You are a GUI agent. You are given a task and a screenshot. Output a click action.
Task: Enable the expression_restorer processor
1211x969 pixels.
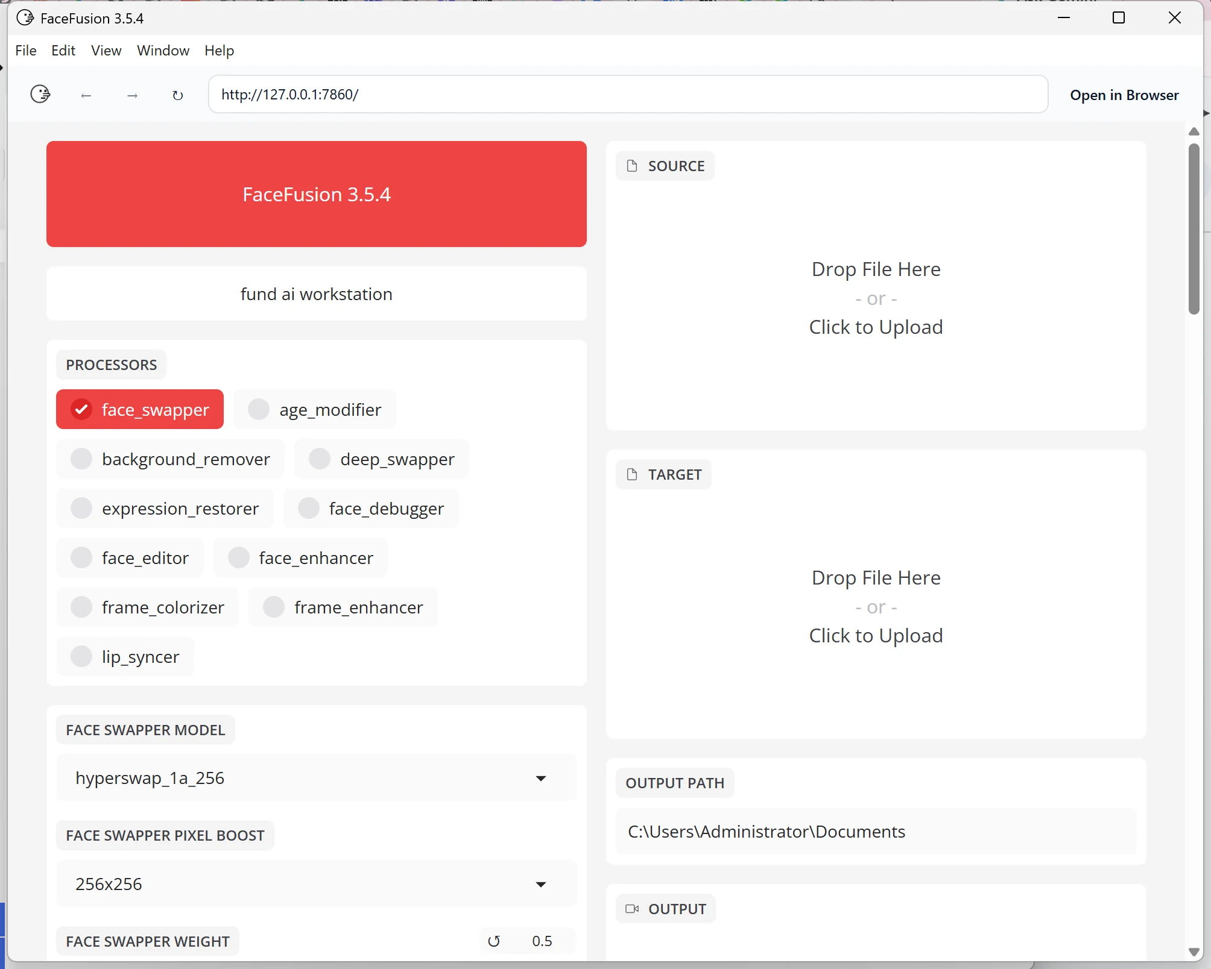(165, 509)
